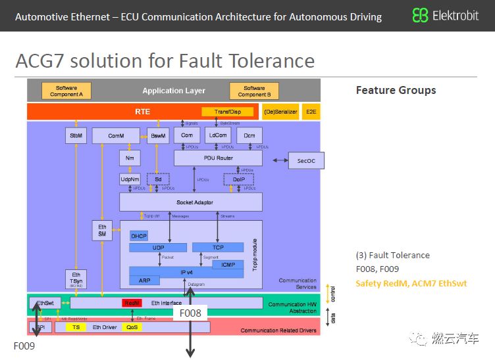Select the SPI driver box
The height and width of the screenshot is (360, 495).
pyautogui.click(x=40, y=327)
